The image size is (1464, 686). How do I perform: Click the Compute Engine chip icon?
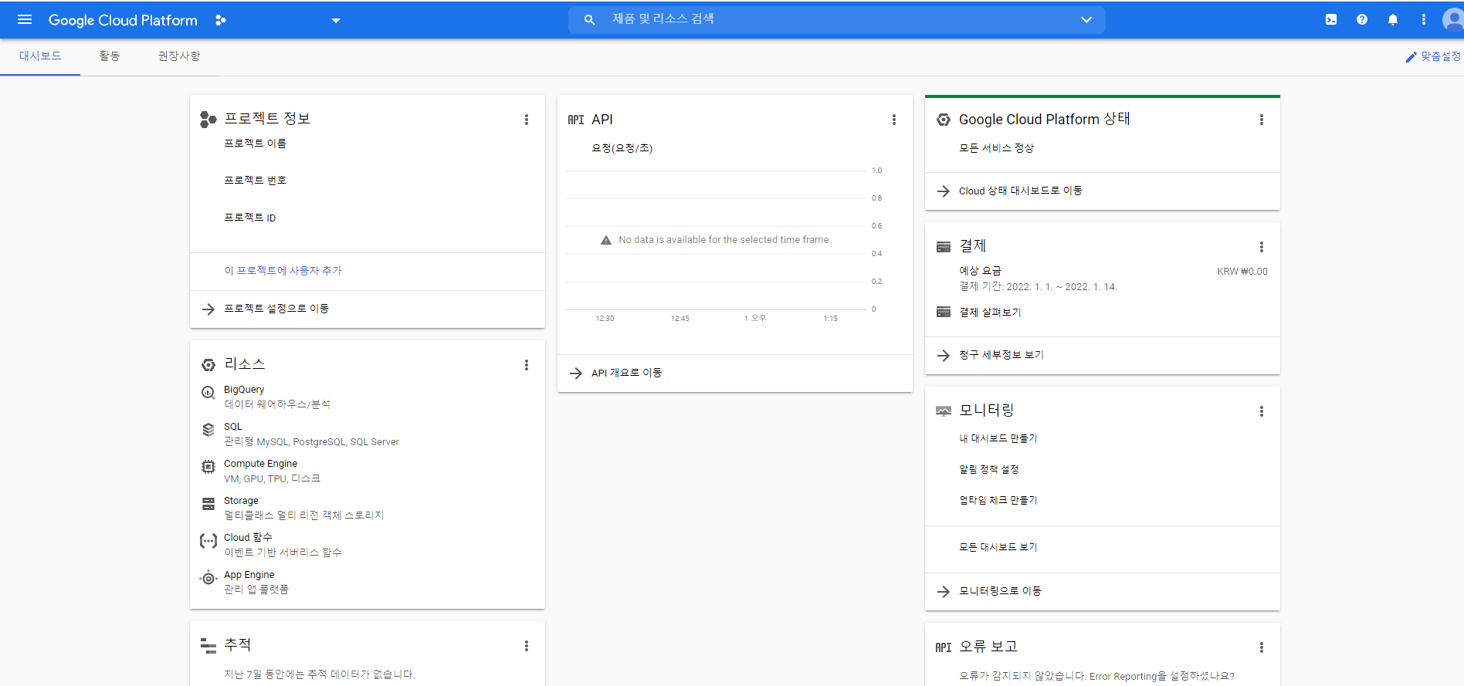point(208,467)
